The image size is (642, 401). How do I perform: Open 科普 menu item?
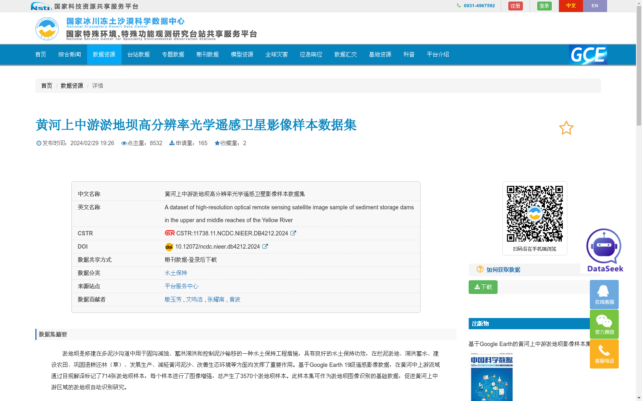(x=409, y=55)
